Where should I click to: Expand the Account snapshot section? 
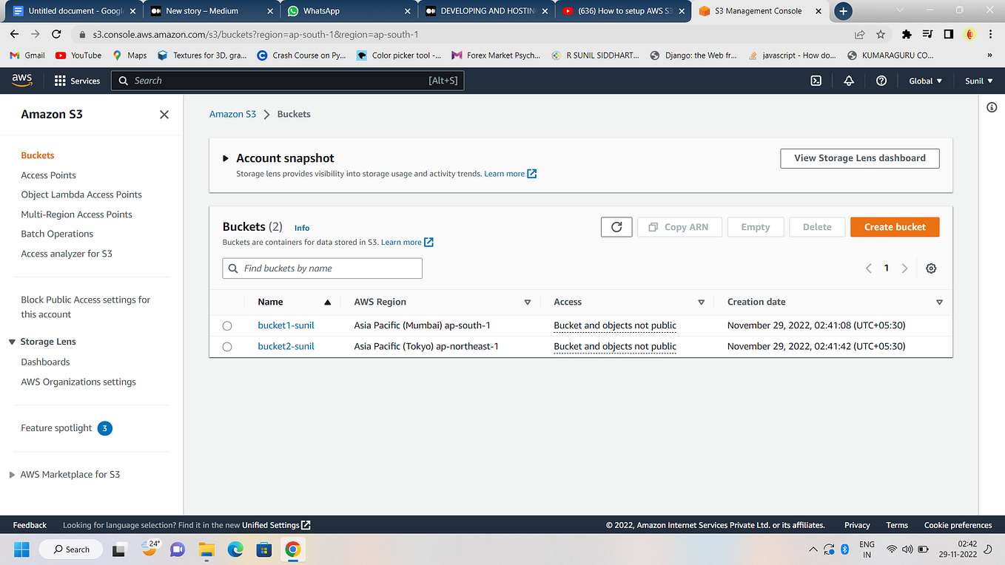[226, 158]
